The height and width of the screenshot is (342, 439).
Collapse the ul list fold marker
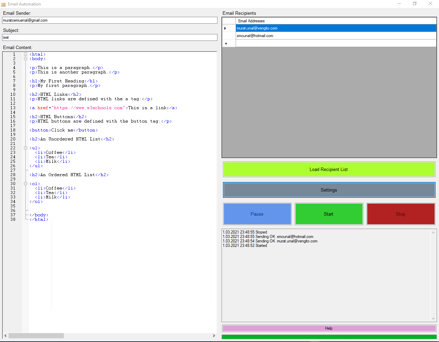tap(25, 148)
